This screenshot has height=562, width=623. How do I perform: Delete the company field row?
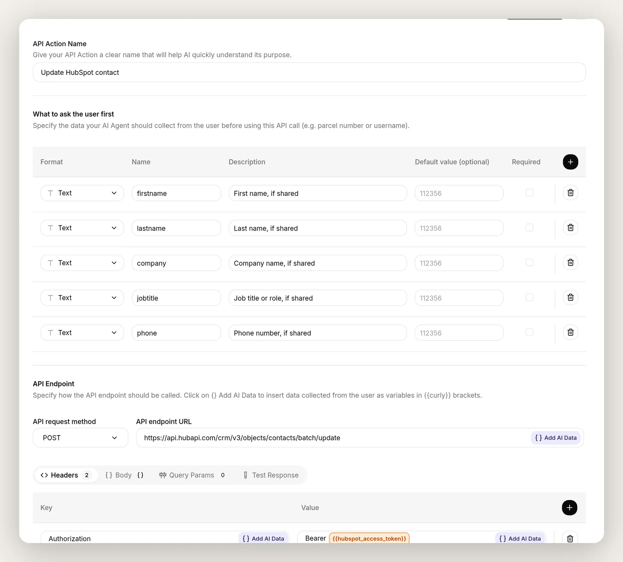(x=571, y=262)
